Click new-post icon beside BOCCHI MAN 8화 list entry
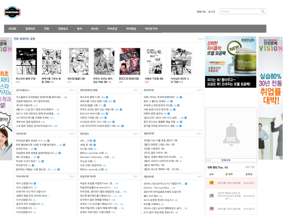 pyautogui.click(x=107, y=114)
